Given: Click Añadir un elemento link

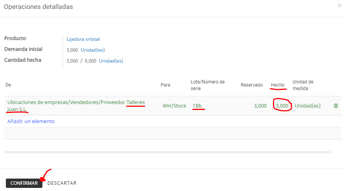Looking at the screenshot, I should (x=31, y=121).
